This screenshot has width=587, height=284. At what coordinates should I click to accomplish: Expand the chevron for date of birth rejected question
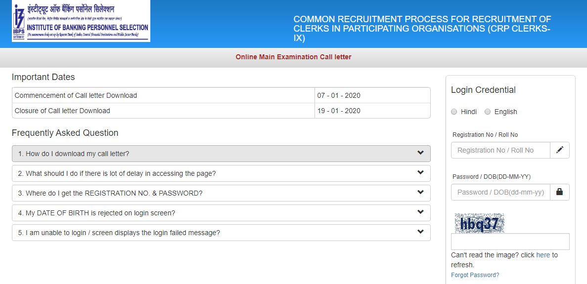click(x=420, y=212)
